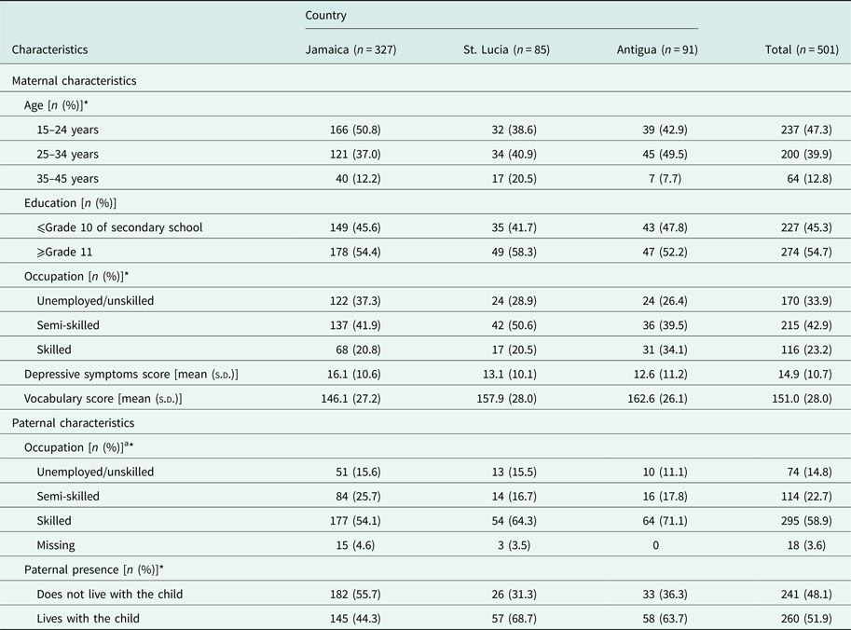Screen dimensions: 851x630
Task: Click the 15–24 years row label
Action: click(x=70, y=130)
